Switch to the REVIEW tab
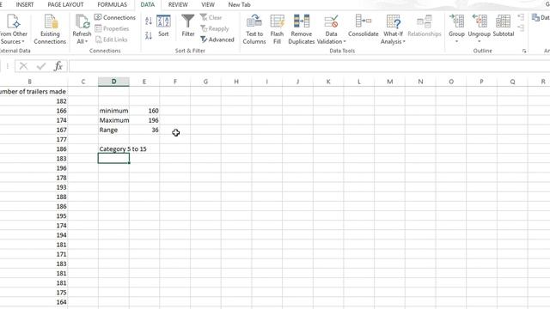Screen dimensions: 550x309 click(x=178, y=4)
